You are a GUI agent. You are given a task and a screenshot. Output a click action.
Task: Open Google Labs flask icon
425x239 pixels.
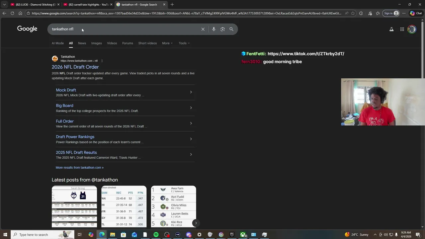pos(391,29)
